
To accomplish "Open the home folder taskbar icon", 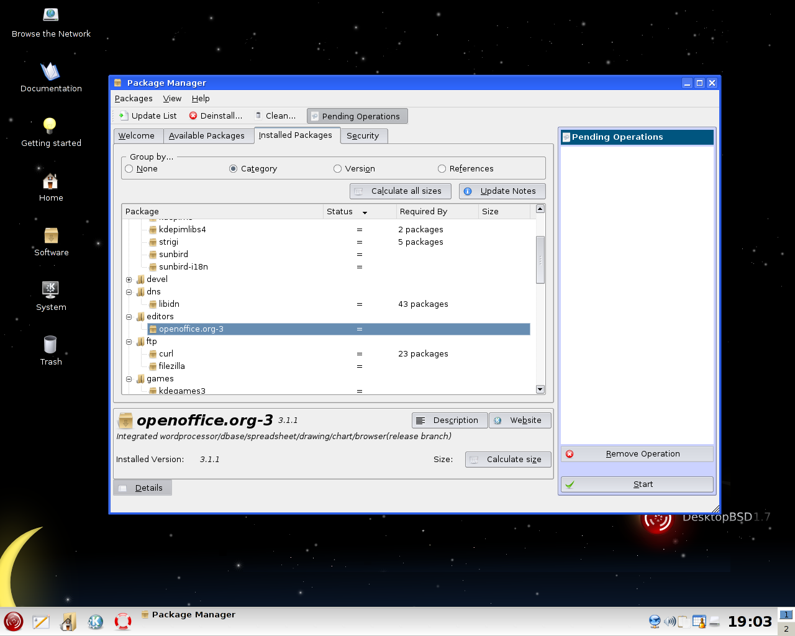I will (x=68, y=622).
